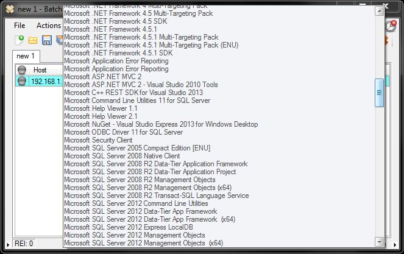404x254 pixels.
Task: Click the open folder toolbar icon
Action: [x=33, y=40]
